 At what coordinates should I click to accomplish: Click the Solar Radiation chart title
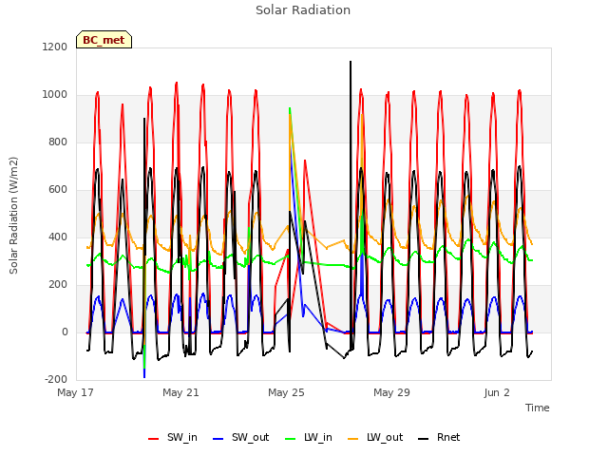coord(303,10)
